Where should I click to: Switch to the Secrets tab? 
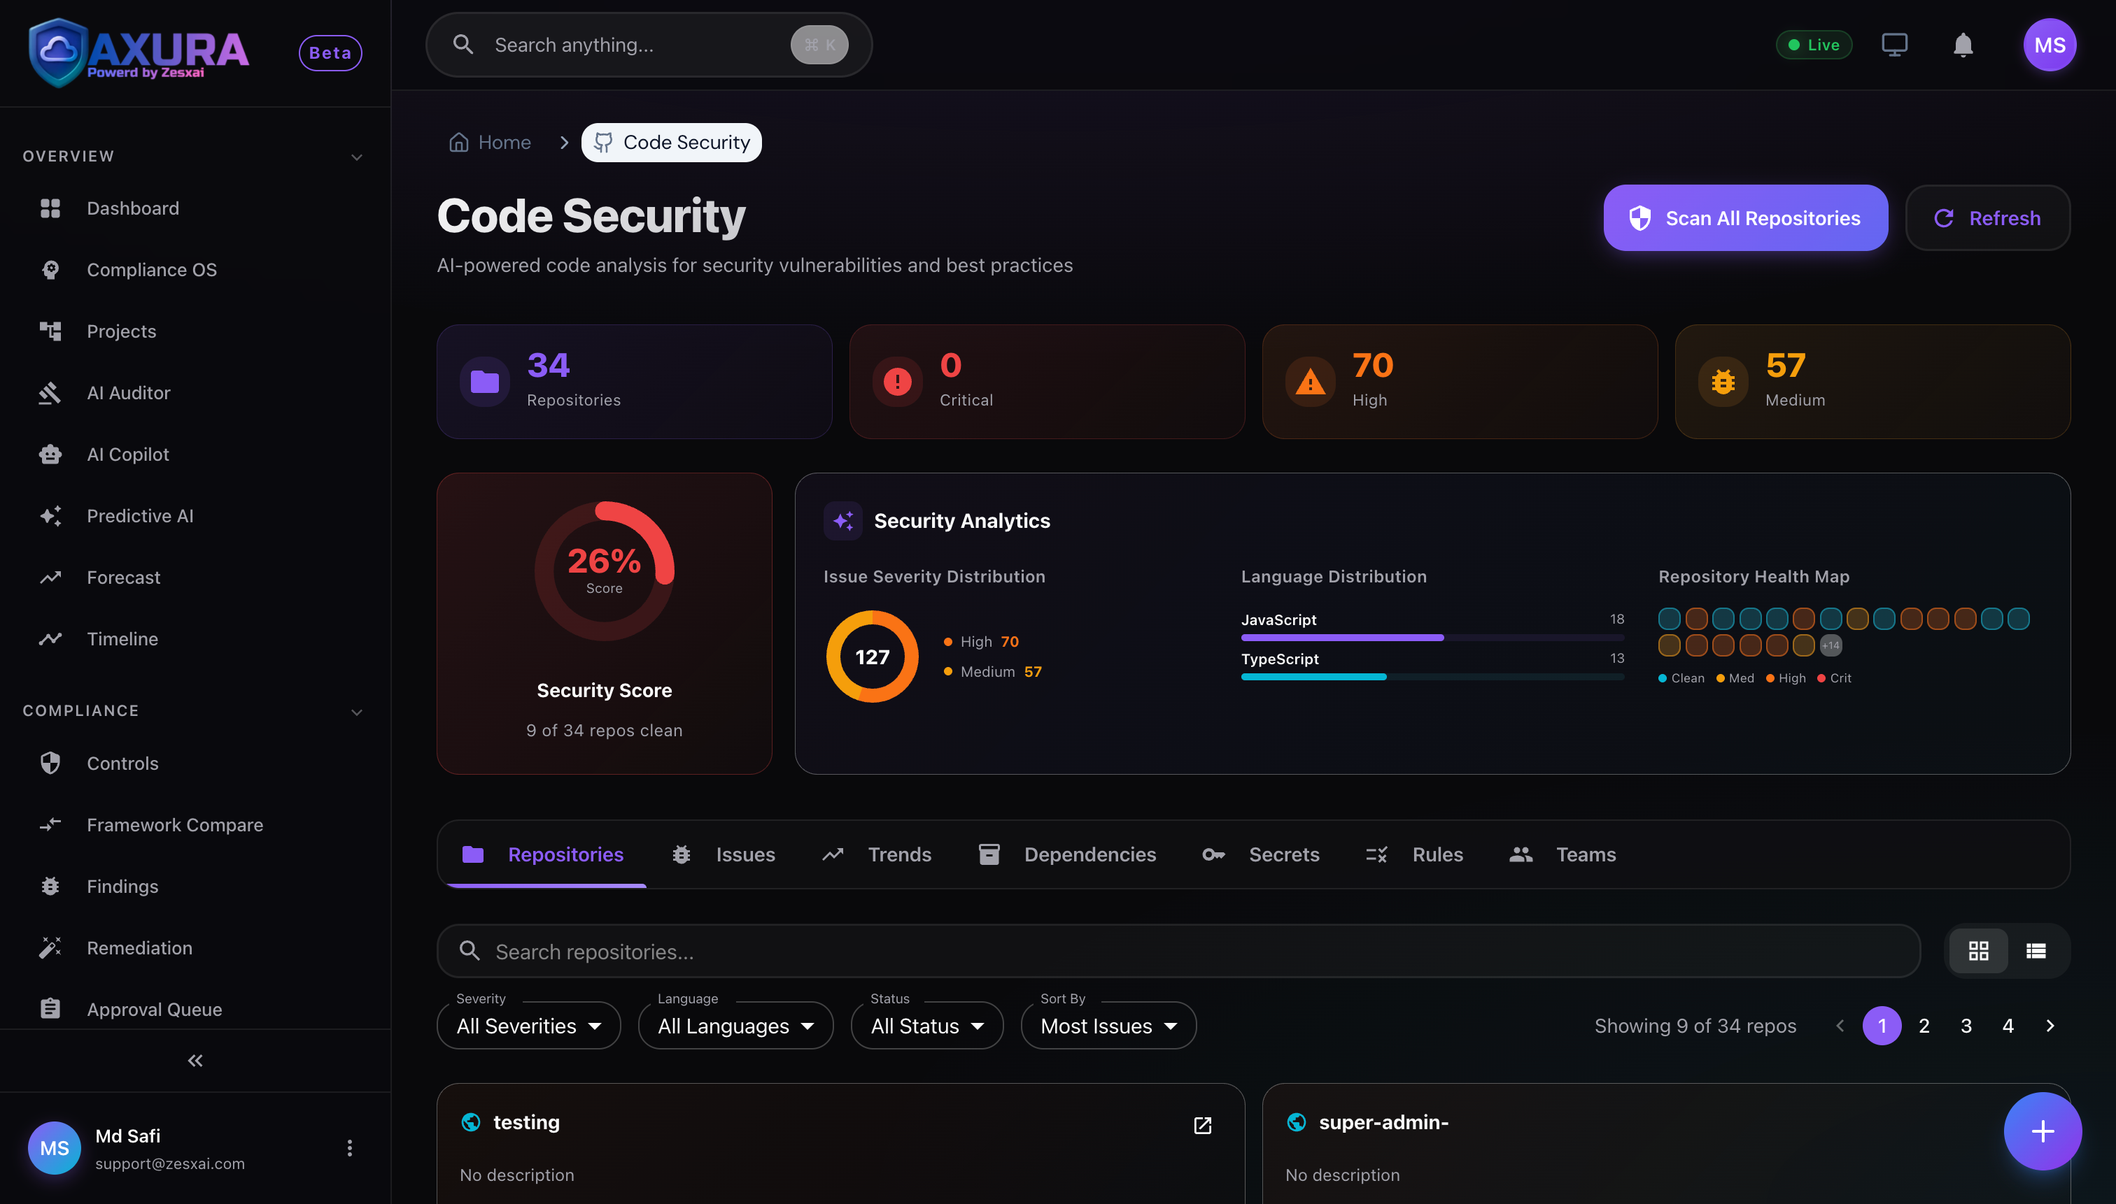pos(1283,854)
